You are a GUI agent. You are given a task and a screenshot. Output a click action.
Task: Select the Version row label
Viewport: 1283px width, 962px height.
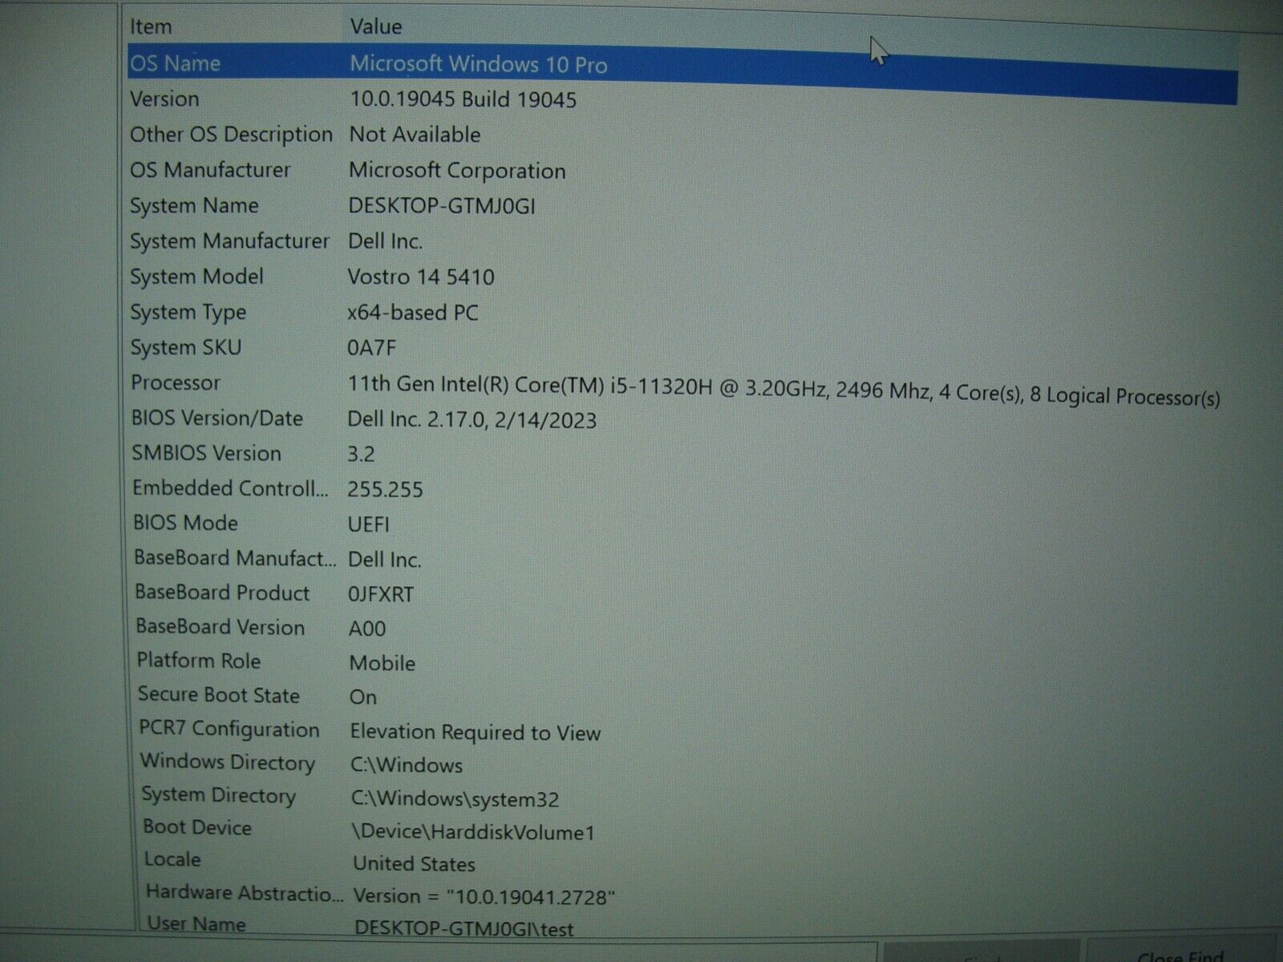point(164,99)
